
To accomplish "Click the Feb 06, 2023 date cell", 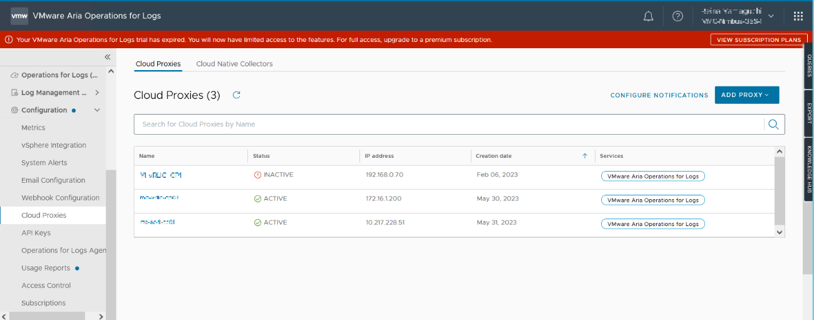I will pos(497,175).
